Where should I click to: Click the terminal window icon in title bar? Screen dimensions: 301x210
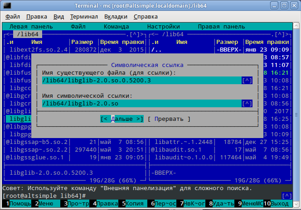(6, 5)
